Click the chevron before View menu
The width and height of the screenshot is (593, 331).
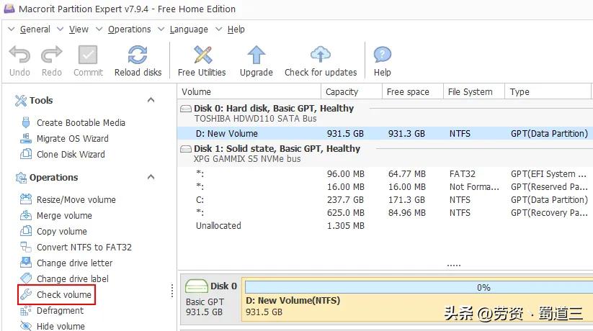pos(60,29)
